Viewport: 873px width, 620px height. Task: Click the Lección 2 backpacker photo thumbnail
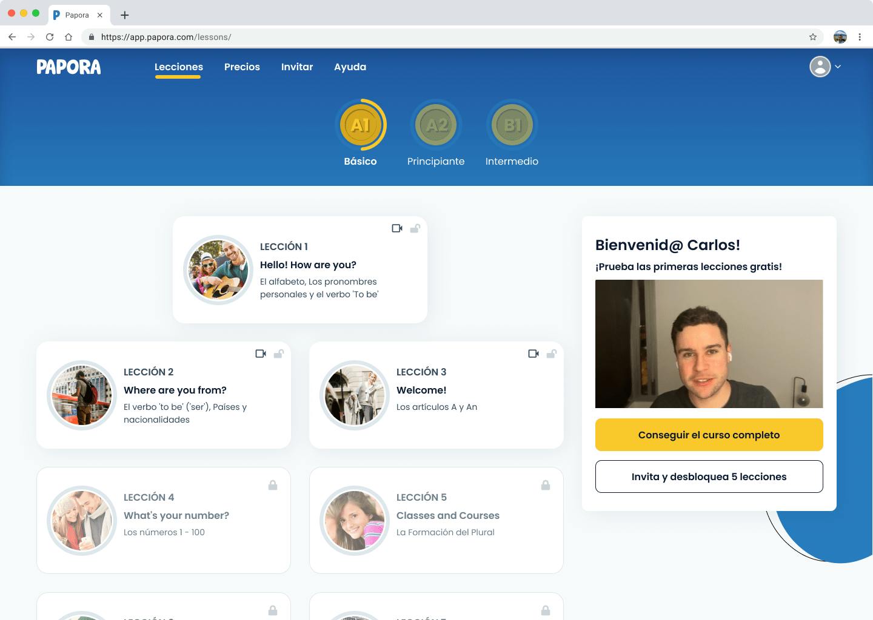82,395
